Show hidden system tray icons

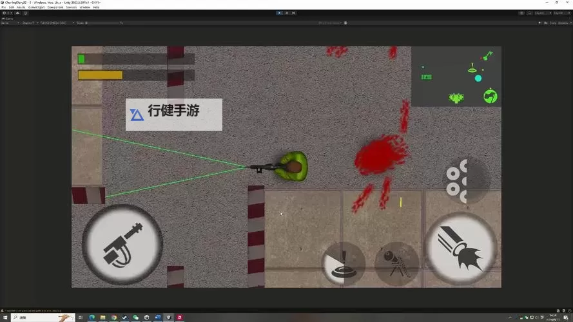(x=510, y=317)
